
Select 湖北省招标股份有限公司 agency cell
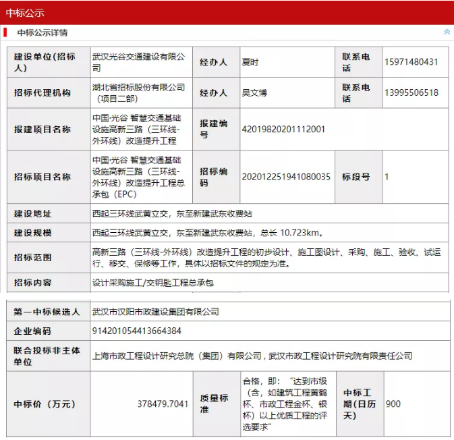tap(142, 92)
